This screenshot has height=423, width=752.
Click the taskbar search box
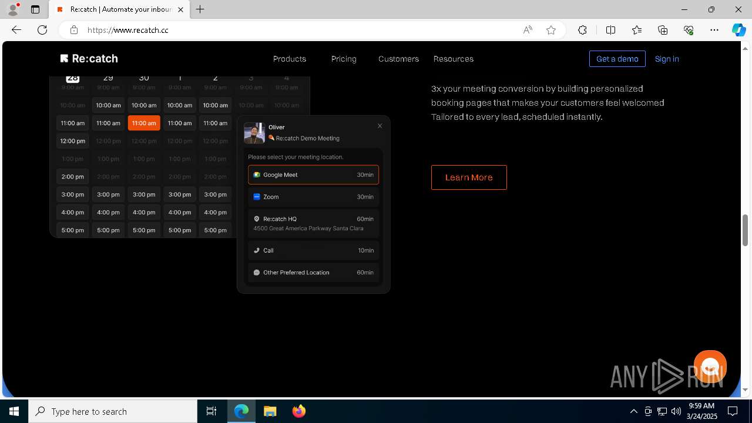click(x=113, y=411)
